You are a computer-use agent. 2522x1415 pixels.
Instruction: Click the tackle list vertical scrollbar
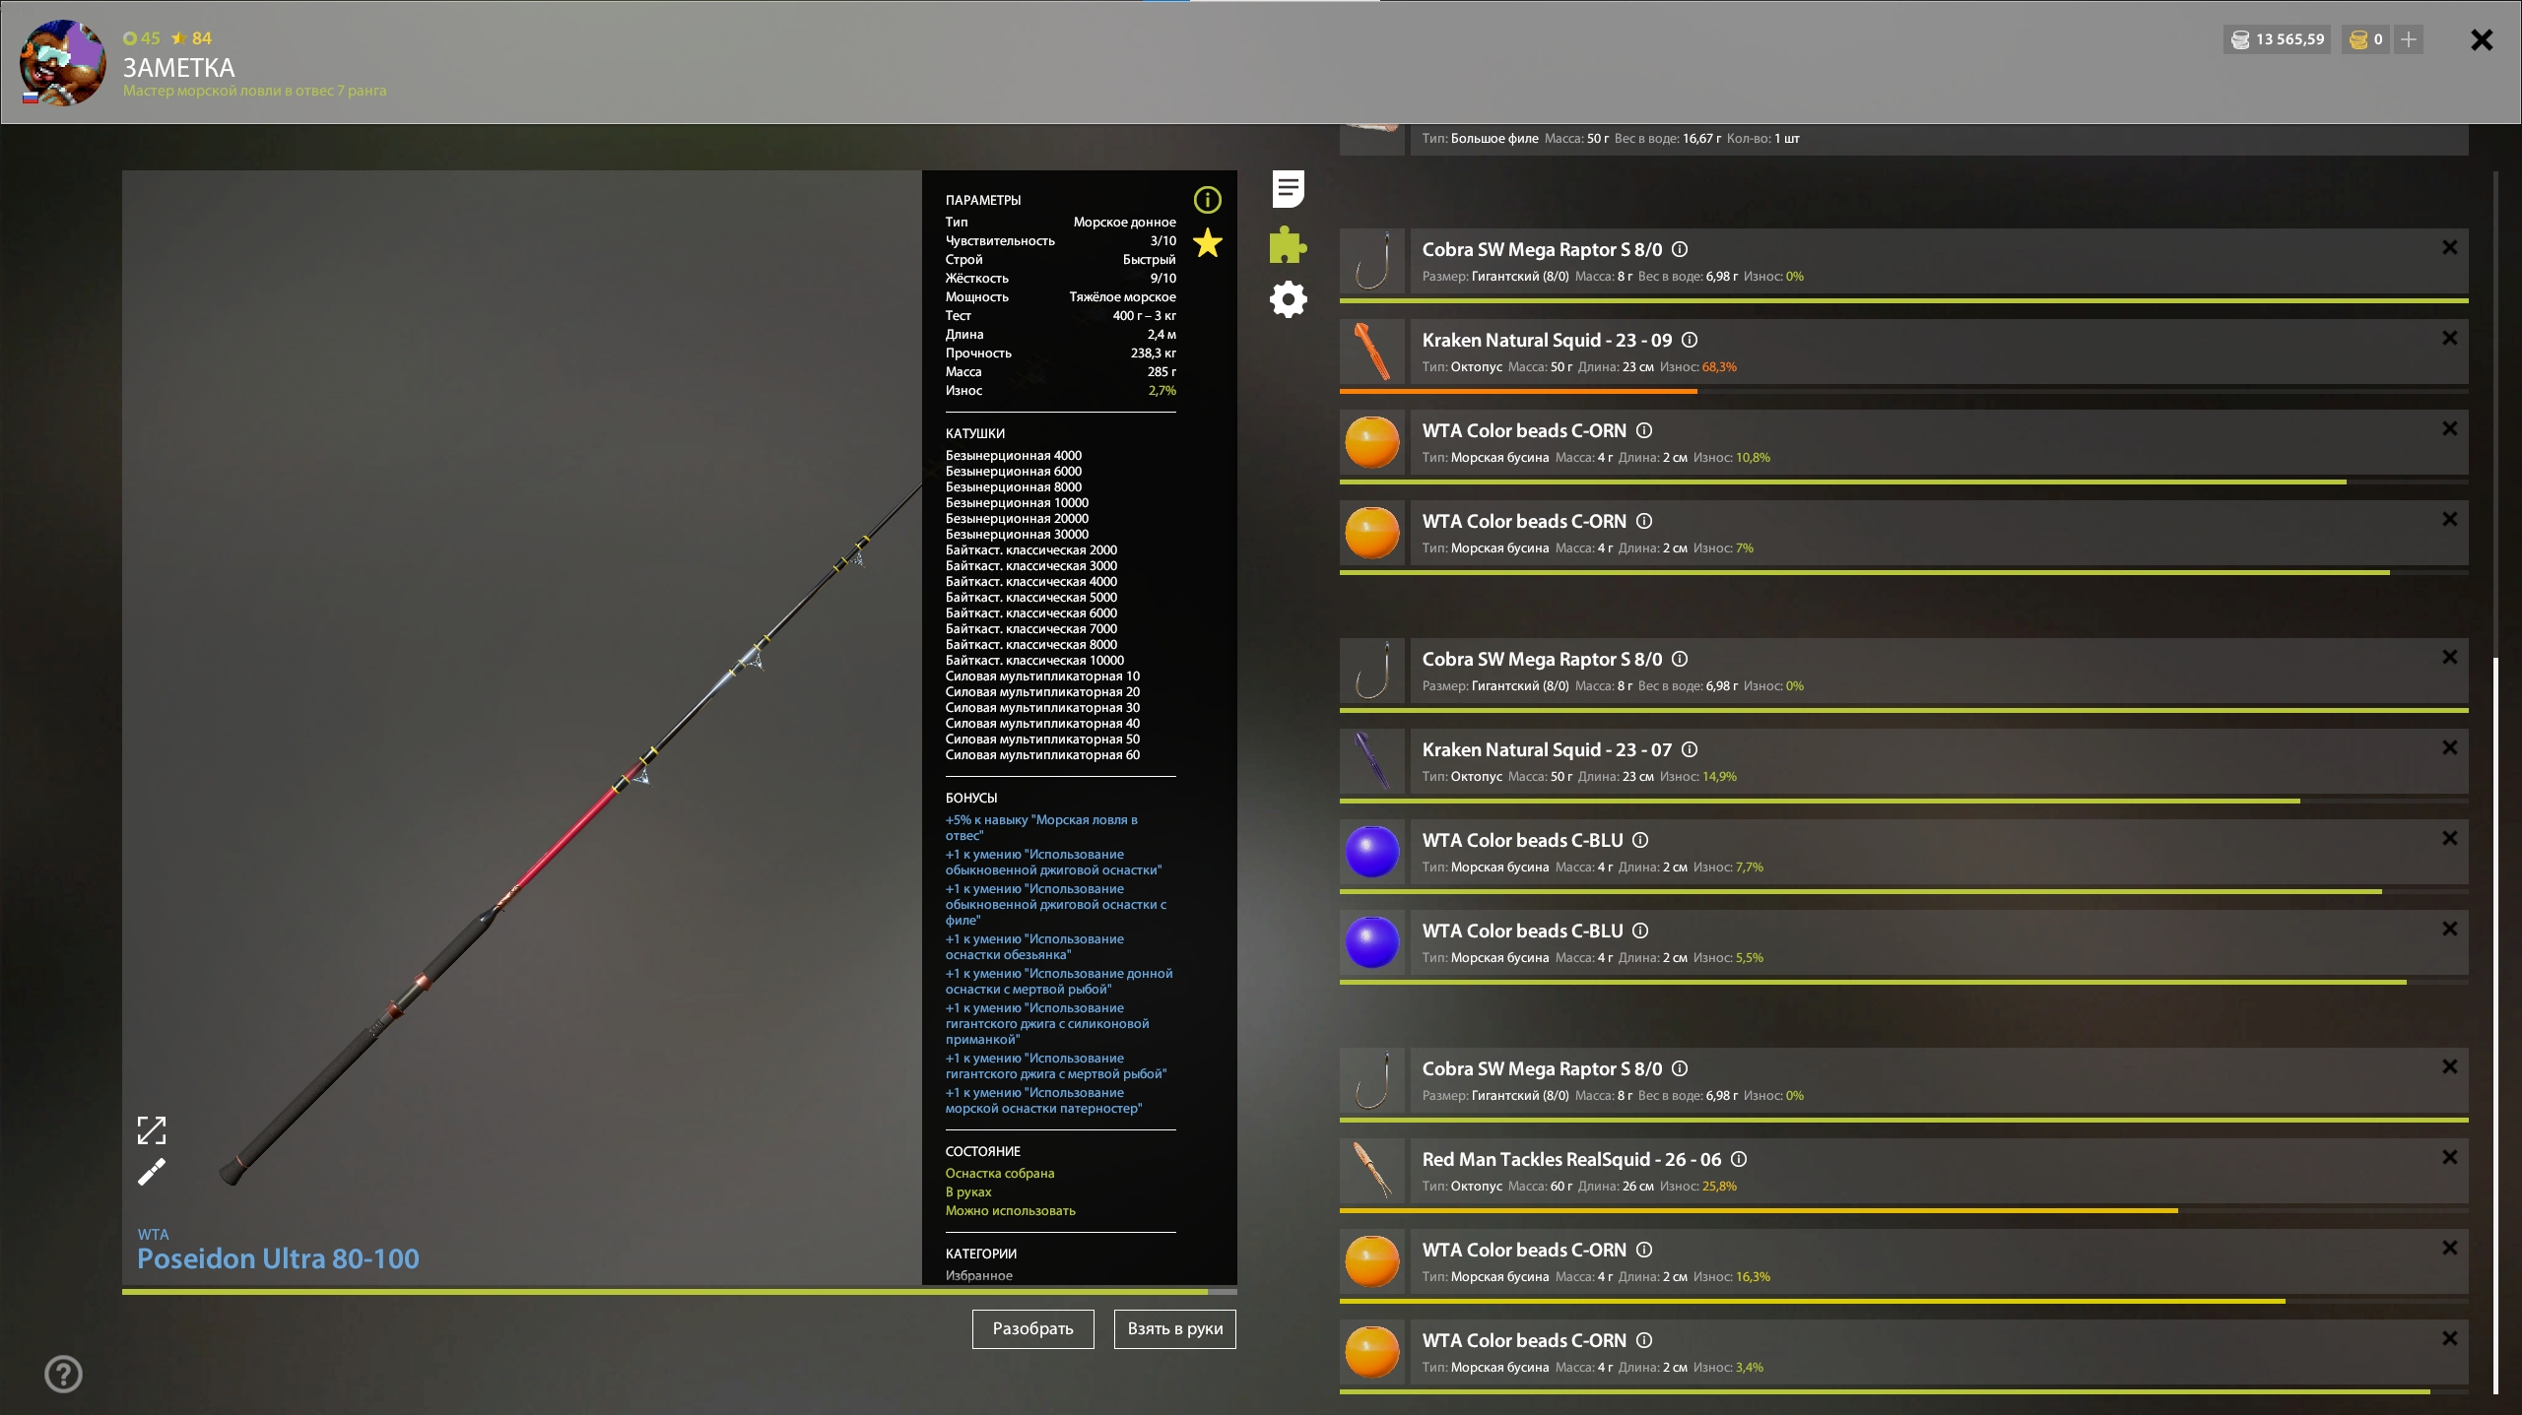[x=2495, y=1024]
